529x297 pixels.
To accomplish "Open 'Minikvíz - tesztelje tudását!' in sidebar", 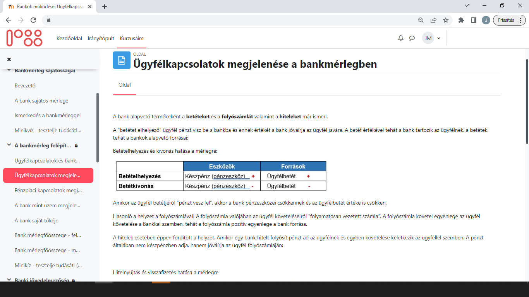I will tap(48, 130).
